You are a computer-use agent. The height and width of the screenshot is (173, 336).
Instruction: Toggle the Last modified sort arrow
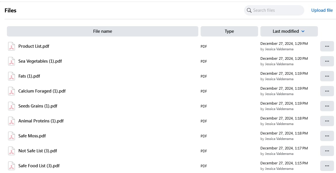pyautogui.click(x=303, y=31)
